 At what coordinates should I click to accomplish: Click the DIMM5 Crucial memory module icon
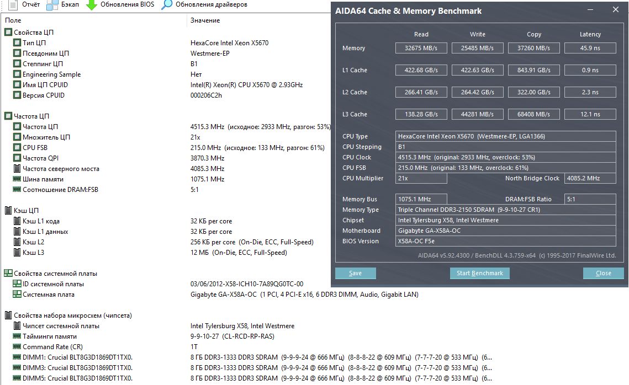tap(17, 378)
